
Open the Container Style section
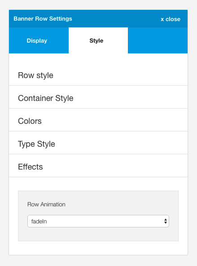coord(98,98)
